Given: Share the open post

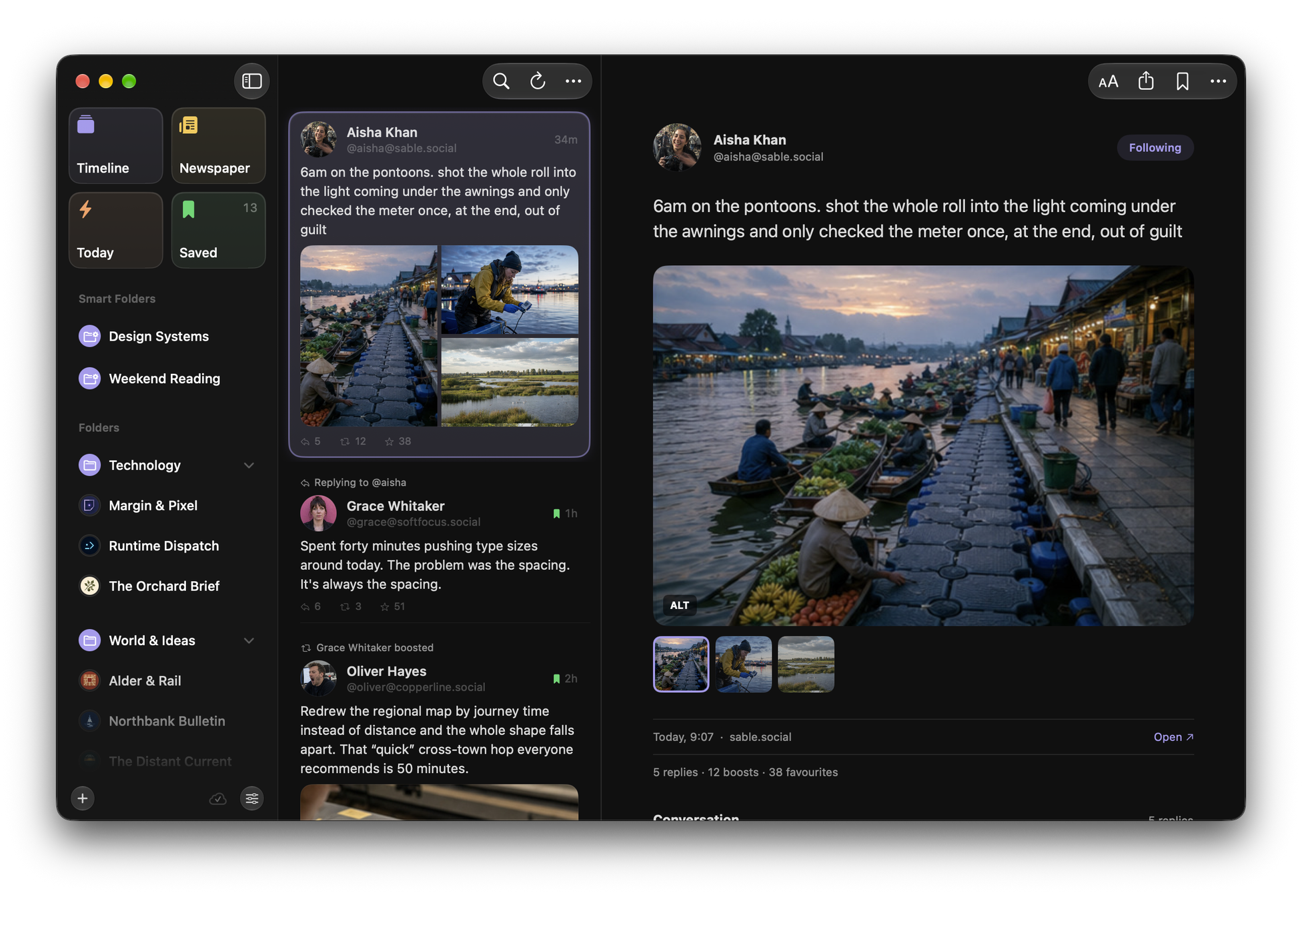Looking at the screenshot, I should 1146,81.
